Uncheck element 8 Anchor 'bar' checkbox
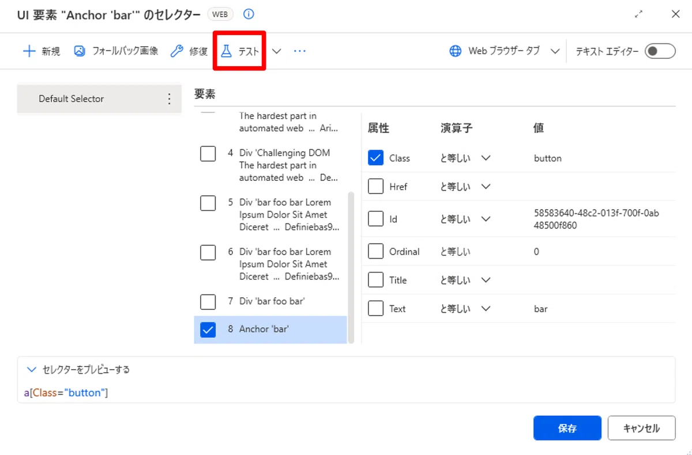 tap(208, 329)
